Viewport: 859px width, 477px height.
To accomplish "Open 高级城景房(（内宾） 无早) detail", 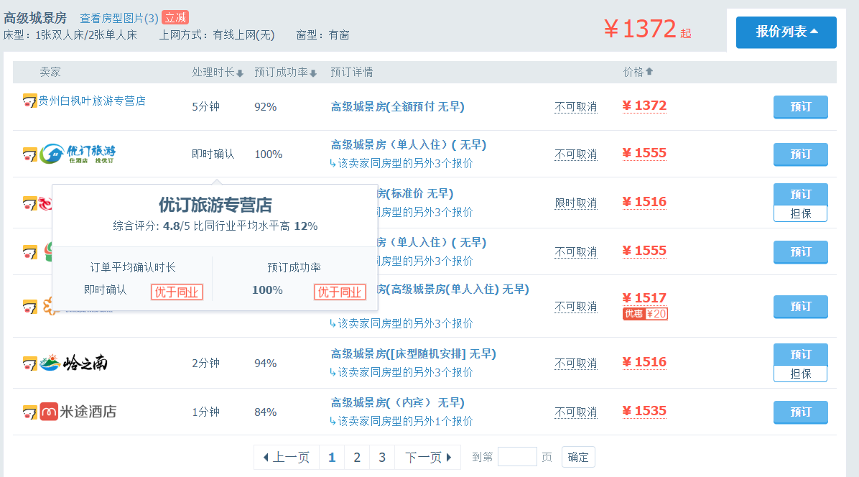I will (398, 403).
